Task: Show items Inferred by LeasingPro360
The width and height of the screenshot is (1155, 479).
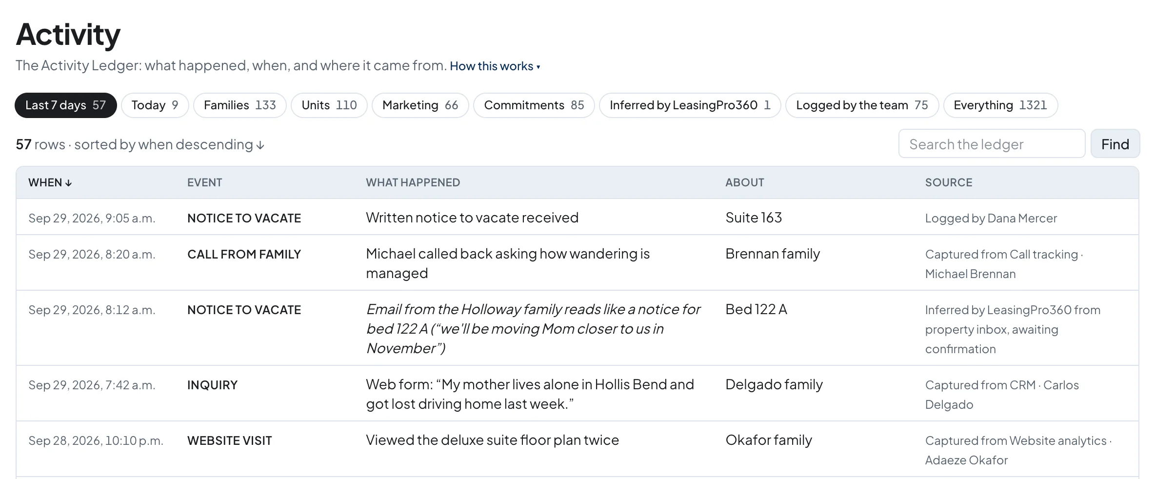Action: point(690,105)
